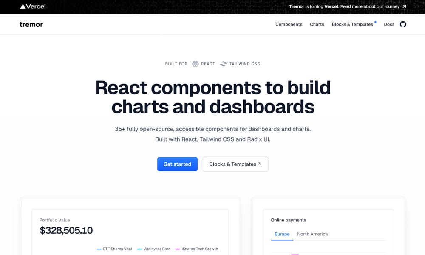The width and height of the screenshot is (425, 255).
Task: Toggle the Europe payments view
Action: point(282,234)
